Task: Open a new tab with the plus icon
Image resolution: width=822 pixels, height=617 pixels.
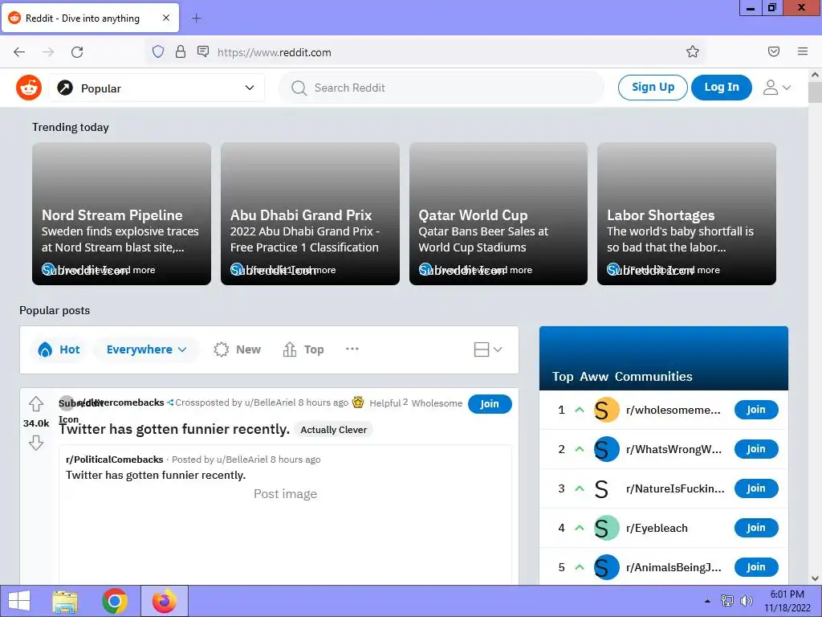Action: [x=196, y=18]
